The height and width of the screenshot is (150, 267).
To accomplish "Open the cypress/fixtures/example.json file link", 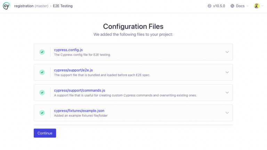I will [79, 111].
